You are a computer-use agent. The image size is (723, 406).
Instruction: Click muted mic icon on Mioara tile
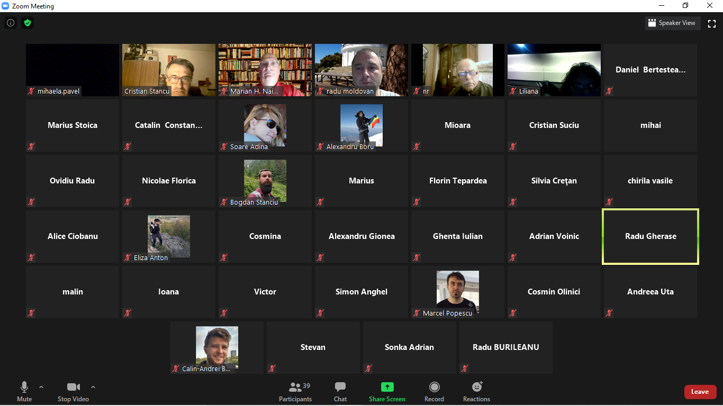tap(417, 146)
